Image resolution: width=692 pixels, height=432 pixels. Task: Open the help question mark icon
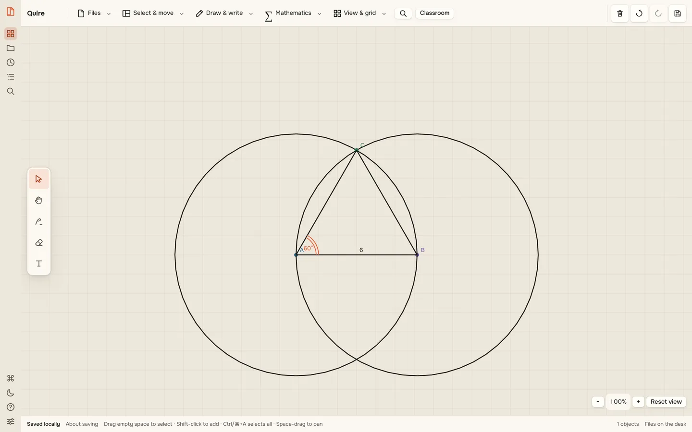pos(11,407)
